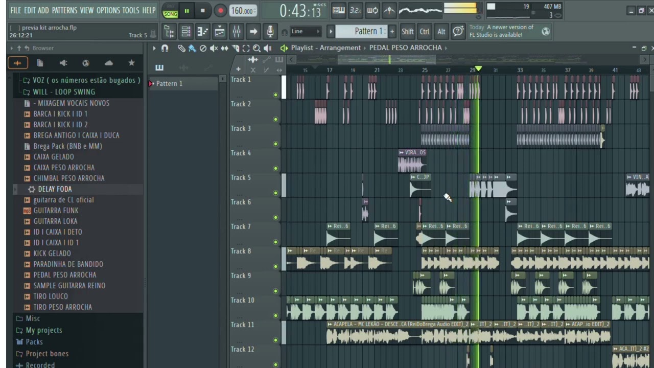Viewport: 654px width, 368px height.
Task: Select the Paint brush tool
Action: [x=192, y=48]
